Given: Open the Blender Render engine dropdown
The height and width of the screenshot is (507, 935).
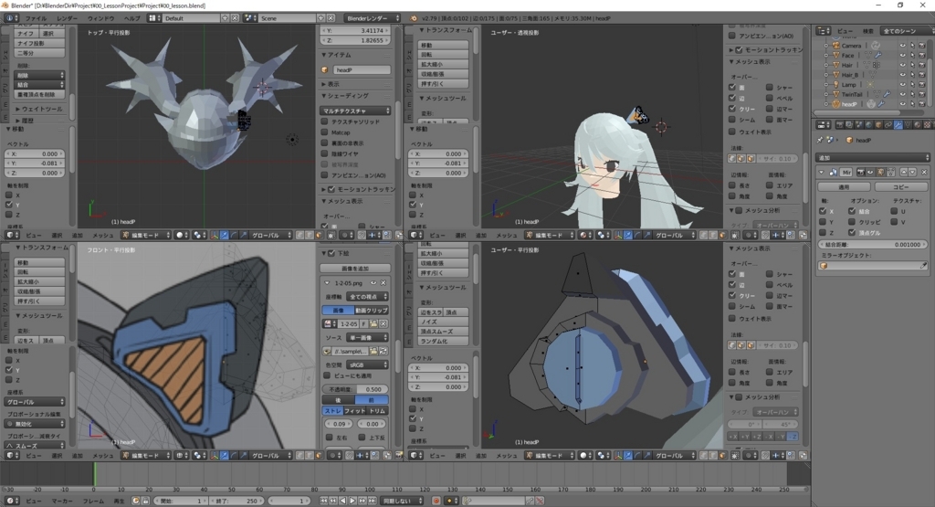Looking at the screenshot, I should point(373,18).
